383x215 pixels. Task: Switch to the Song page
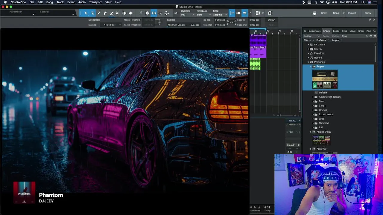[336, 13]
